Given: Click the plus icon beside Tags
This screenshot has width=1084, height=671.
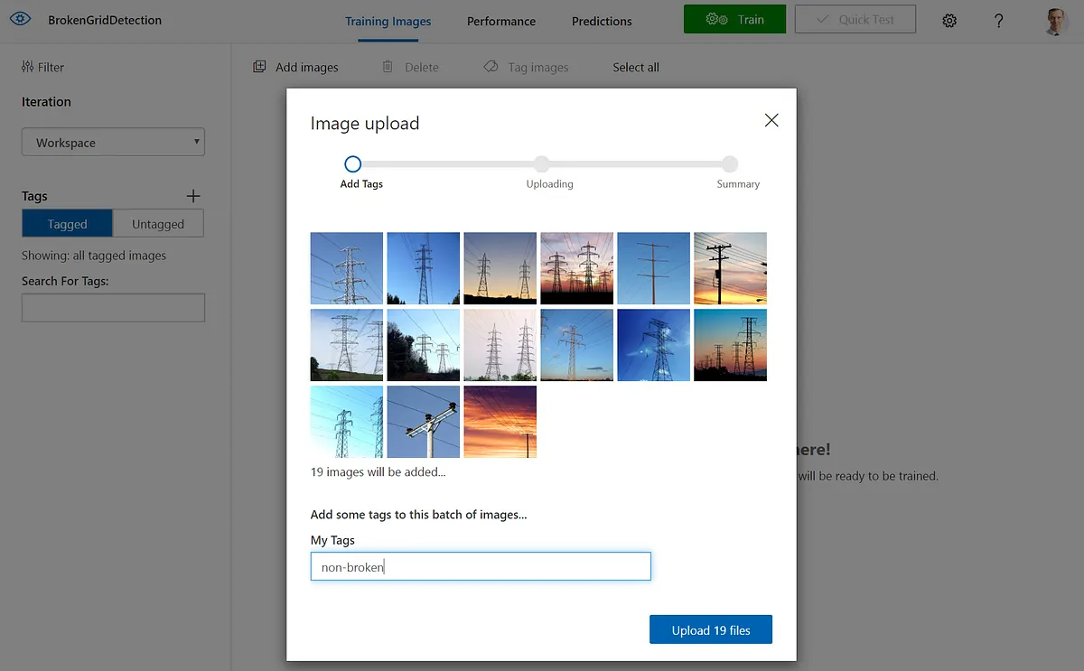Looking at the screenshot, I should pyautogui.click(x=192, y=196).
